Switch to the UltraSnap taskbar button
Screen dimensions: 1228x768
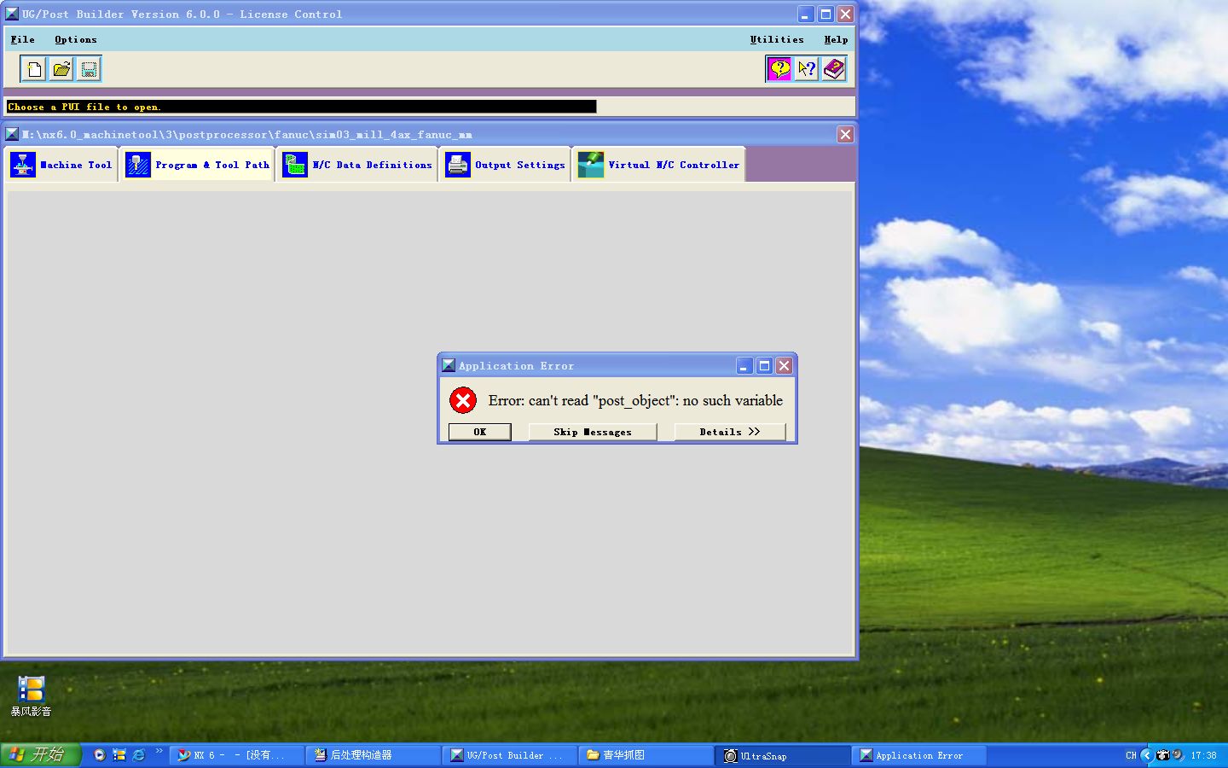783,755
